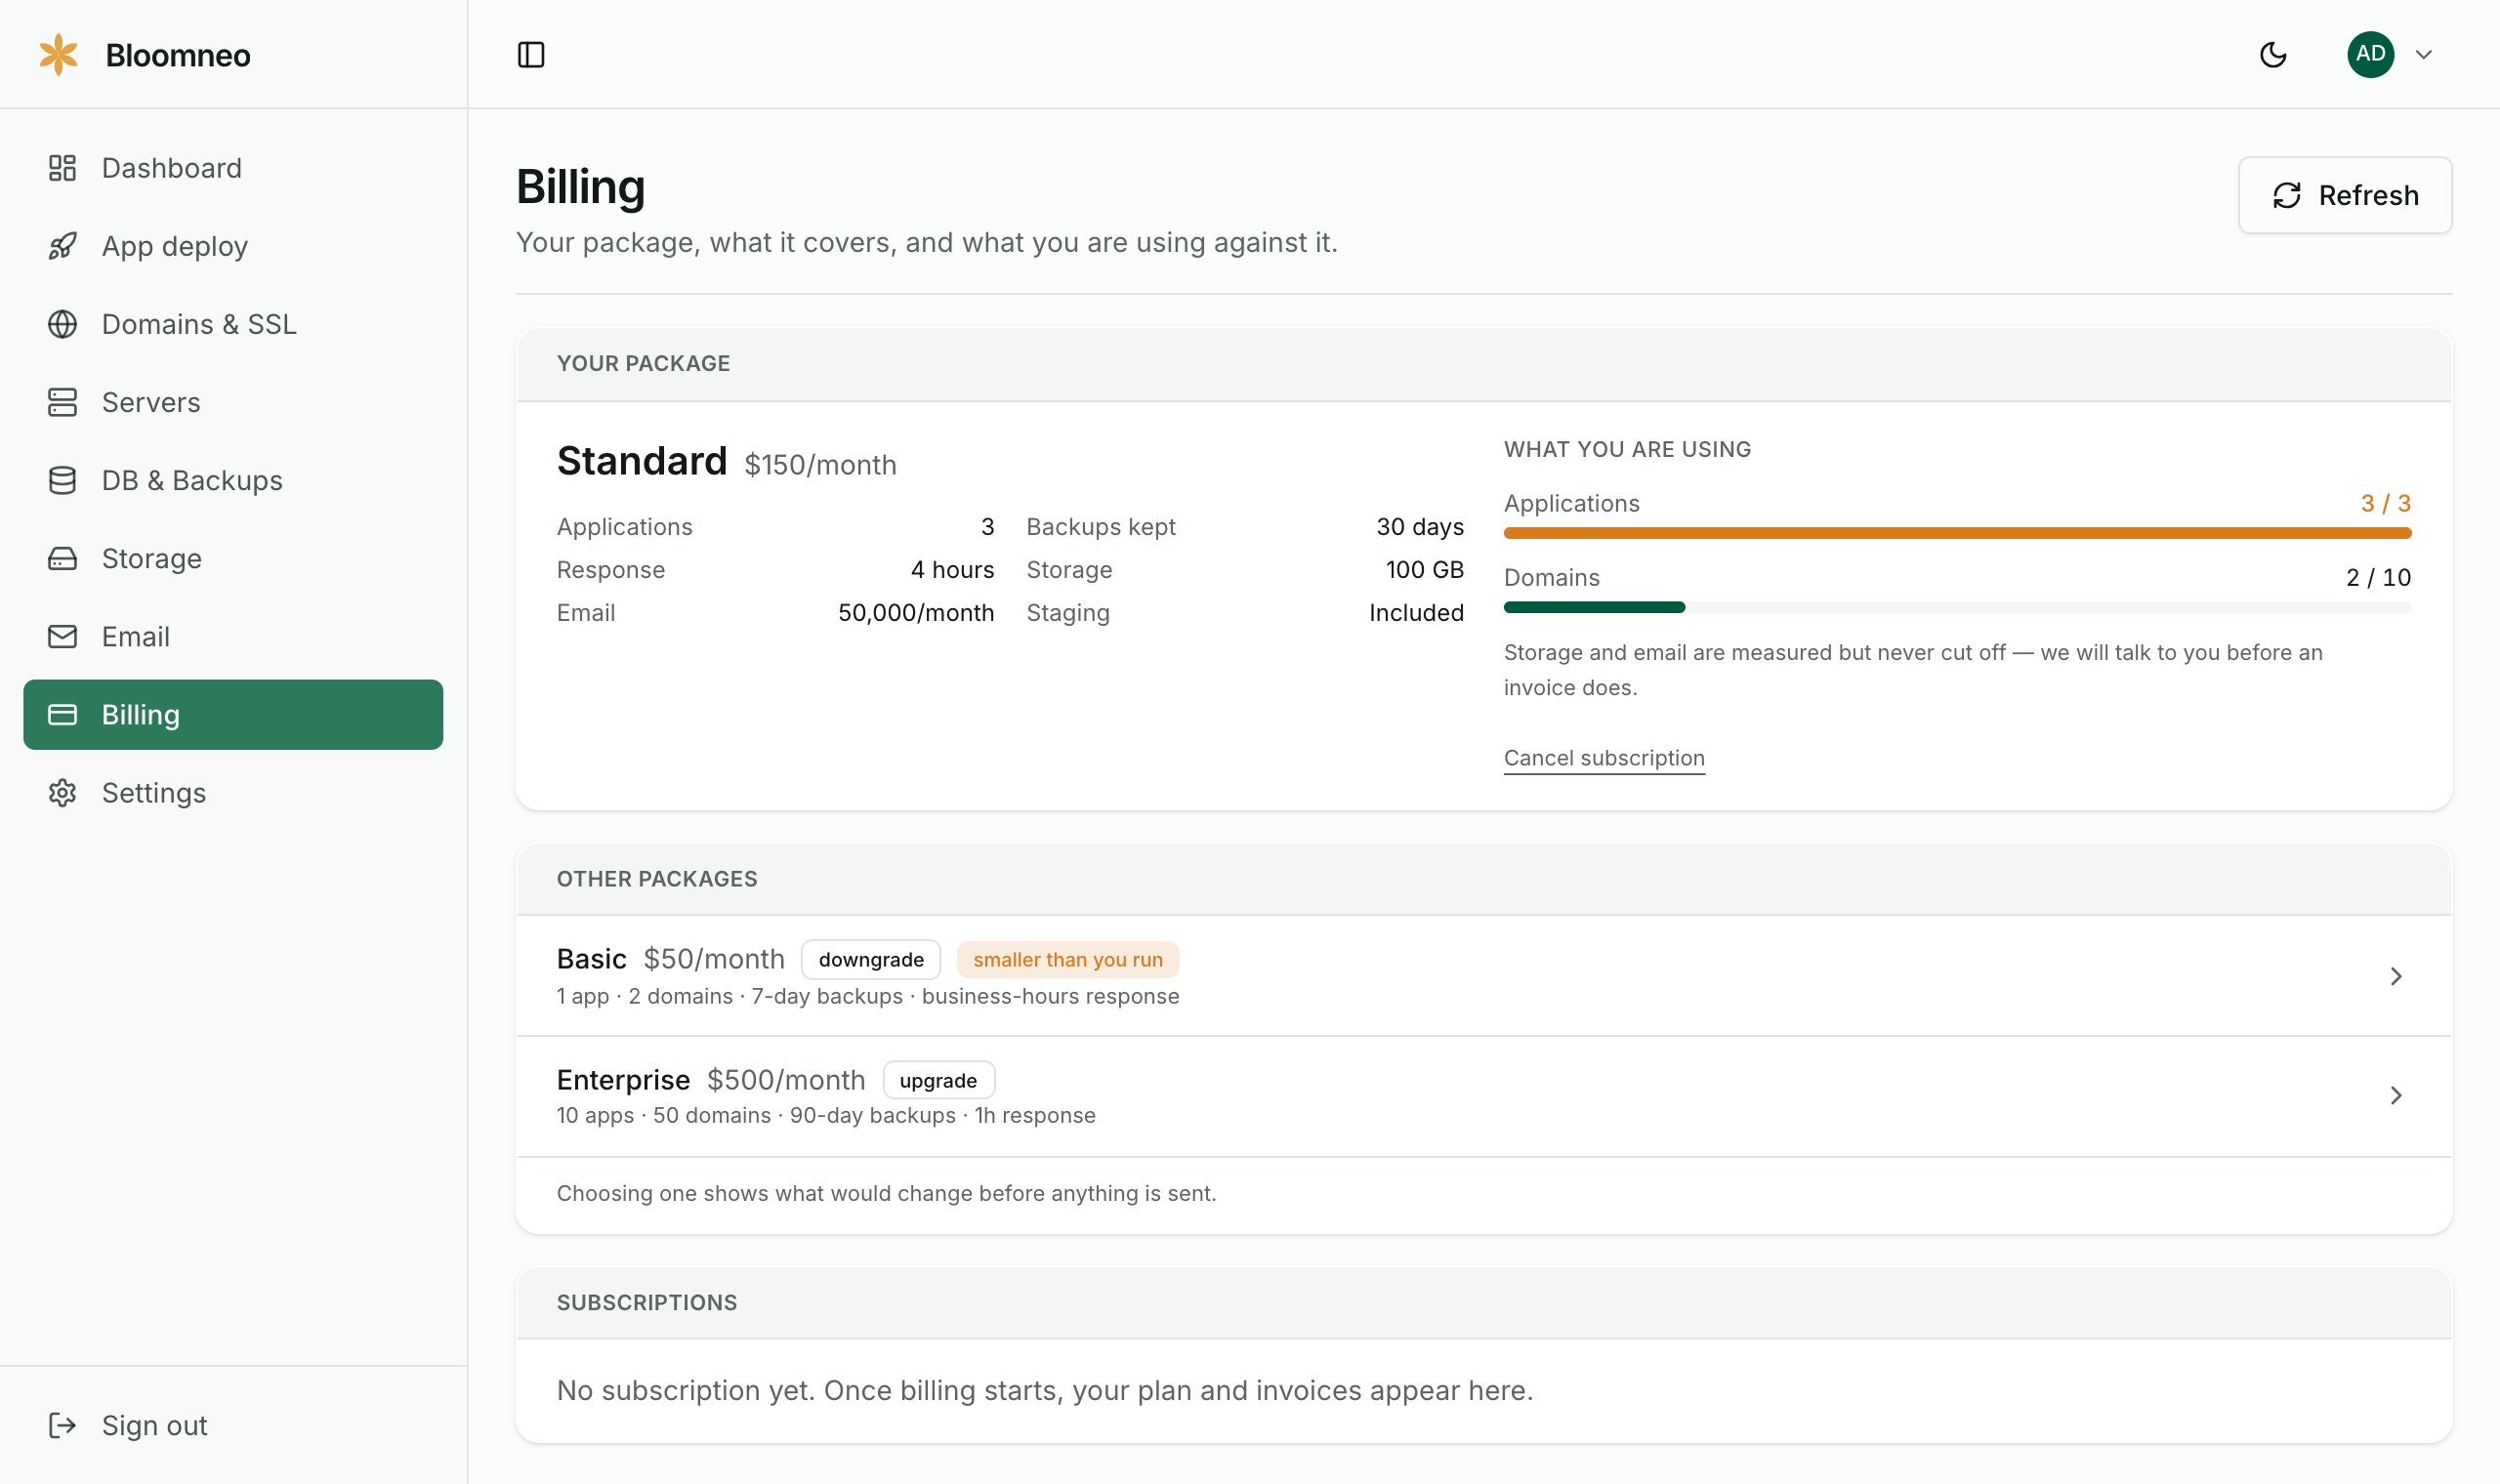
Task: Select the Sign out label
Action: coord(154,1425)
